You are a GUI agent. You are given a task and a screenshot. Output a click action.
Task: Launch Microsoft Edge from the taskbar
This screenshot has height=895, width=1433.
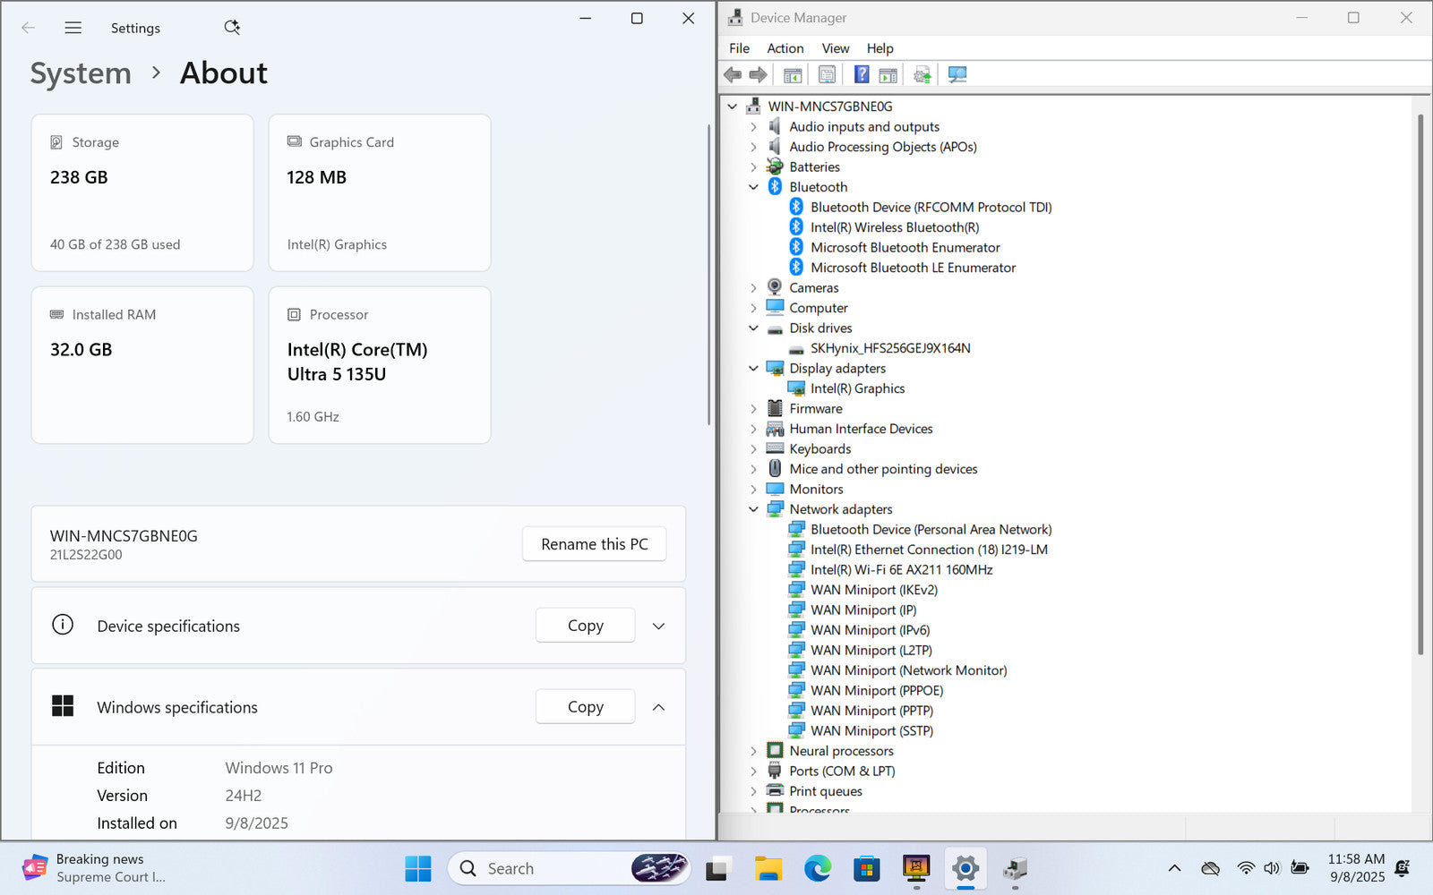[x=818, y=868]
